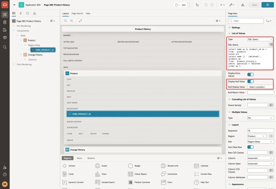
Task: Select the Page Search tab
Action: pos(77,13)
